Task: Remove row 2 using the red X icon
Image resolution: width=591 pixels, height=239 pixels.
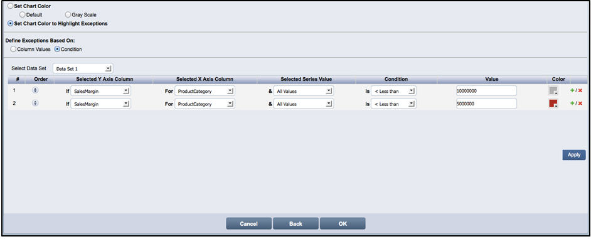Action: pyautogui.click(x=580, y=104)
